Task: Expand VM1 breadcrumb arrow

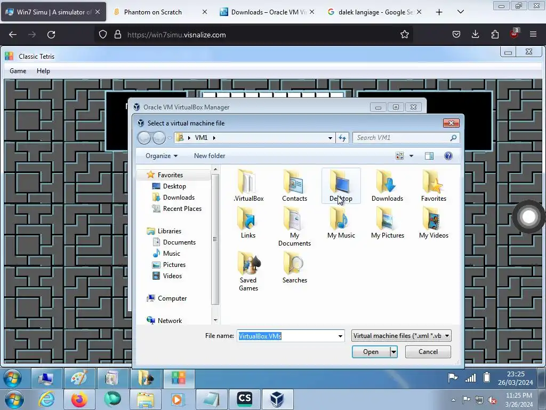Action: tap(214, 138)
